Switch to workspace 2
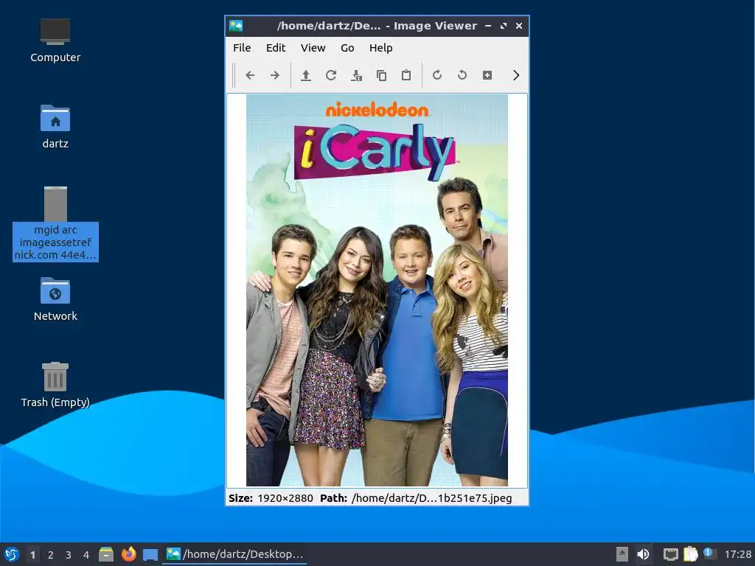The image size is (755, 566). point(51,555)
